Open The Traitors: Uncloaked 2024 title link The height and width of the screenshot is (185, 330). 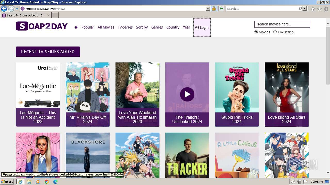pyautogui.click(x=187, y=119)
